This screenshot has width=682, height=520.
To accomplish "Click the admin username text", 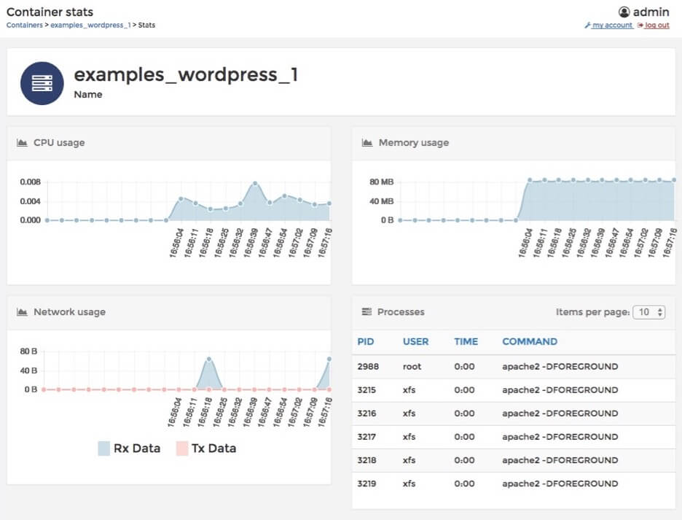I will coord(651,12).
